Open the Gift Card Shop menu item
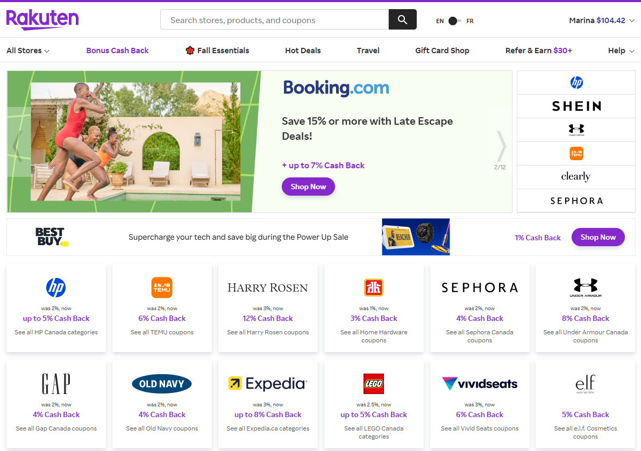Screen dimensions: 641x451 (442, 51)
